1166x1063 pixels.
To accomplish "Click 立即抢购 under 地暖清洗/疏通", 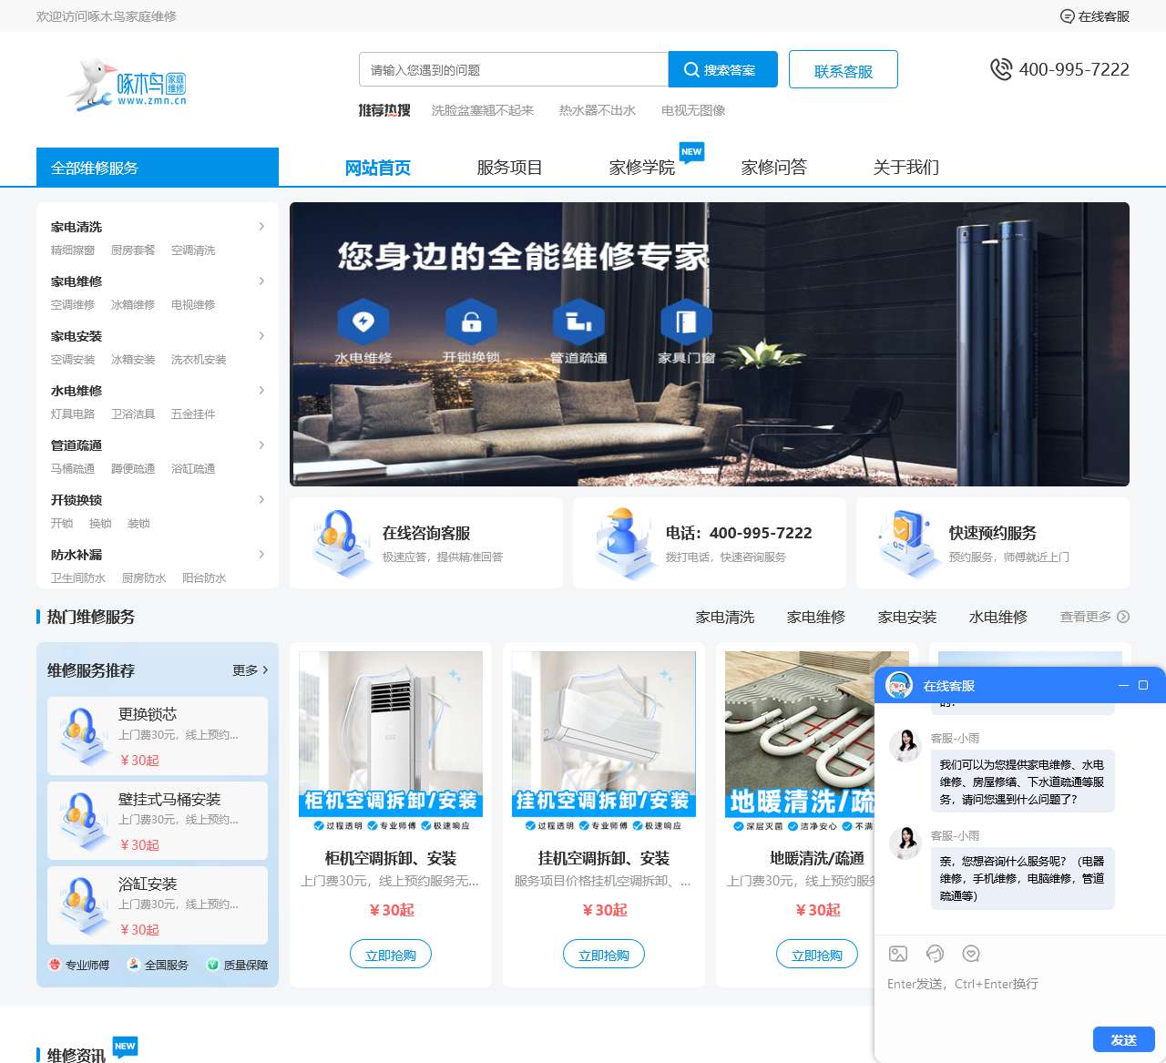I will coord(817,955).
